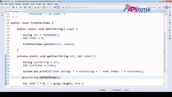Image resolution: width=172 pixels, height=97 pixels.
Task: Collapse main method fold on line 16
Action: tap(10, 29)
